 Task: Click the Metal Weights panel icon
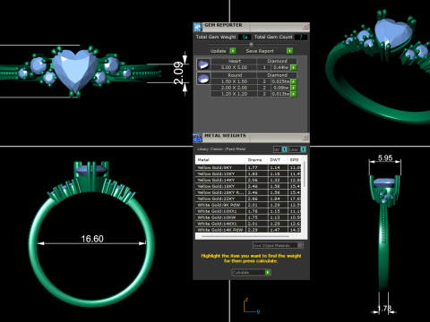pyautogui.click(x=197, y=138)
